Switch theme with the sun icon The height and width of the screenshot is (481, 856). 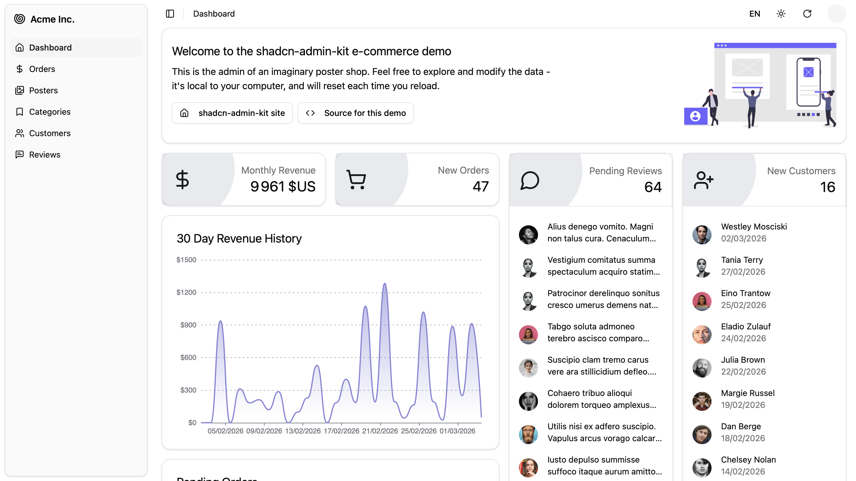click(781, 14)
